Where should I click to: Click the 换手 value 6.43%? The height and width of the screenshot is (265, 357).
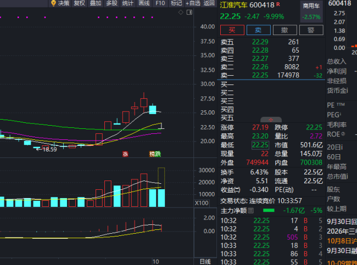coord(259,172)
